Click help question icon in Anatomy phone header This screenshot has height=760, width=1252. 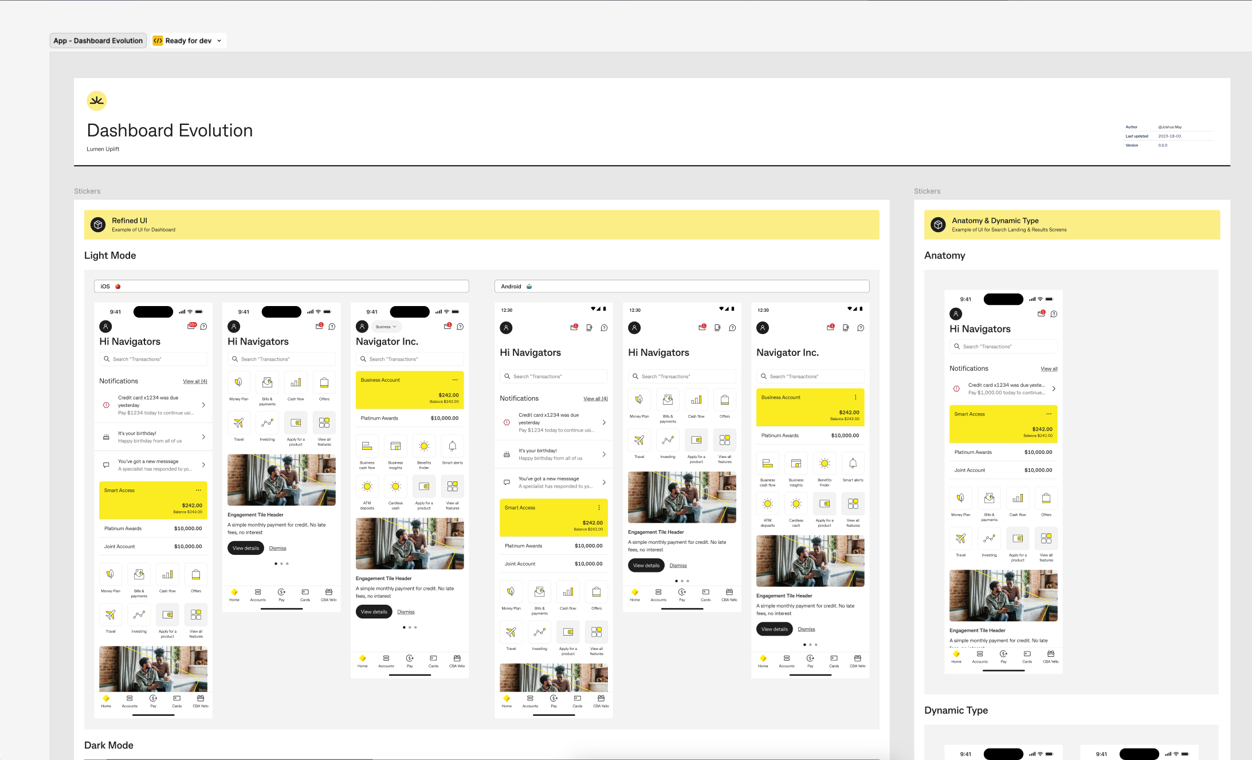tap(1054, 314)
